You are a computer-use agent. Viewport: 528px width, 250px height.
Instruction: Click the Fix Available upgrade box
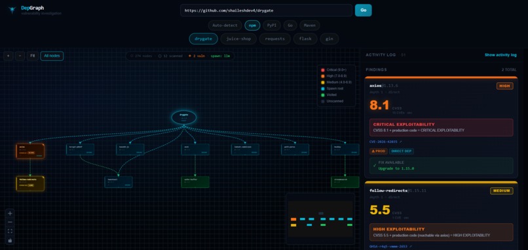pos(441,166)
